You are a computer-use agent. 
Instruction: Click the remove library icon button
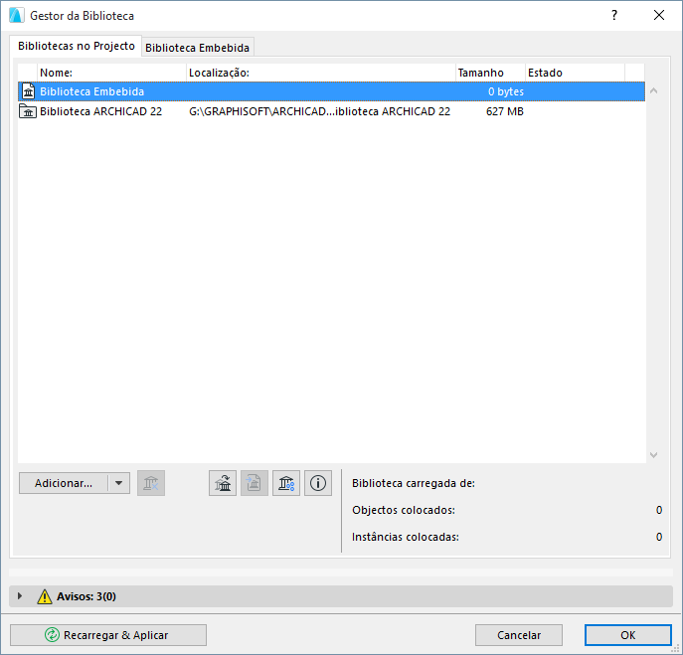tap(151, 483)
